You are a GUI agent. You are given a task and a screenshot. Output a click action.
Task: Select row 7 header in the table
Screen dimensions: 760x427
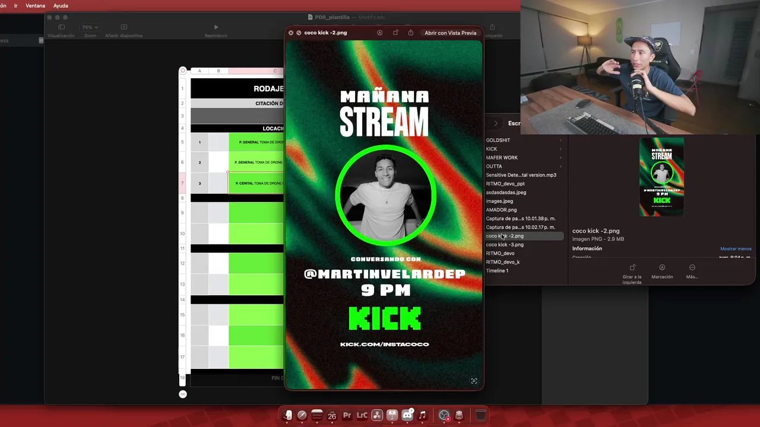click(x=182, y=183)
